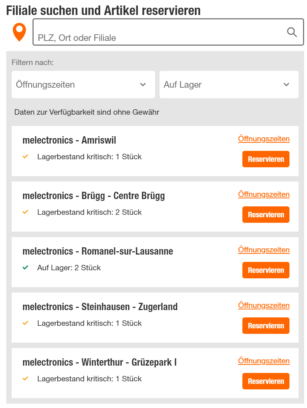
Task: Click the green checkmark for Romanel-sur-Lausanne
Action: pyautogui.click(x=26, y=268)
